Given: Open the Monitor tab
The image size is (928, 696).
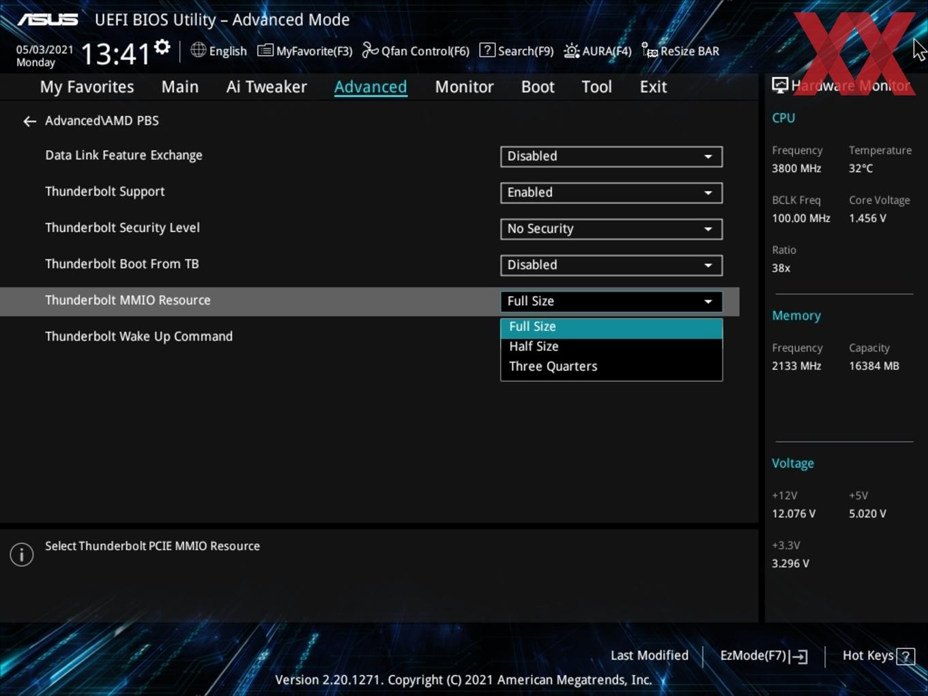Looking at the screenshot, I should coord(464,87).
